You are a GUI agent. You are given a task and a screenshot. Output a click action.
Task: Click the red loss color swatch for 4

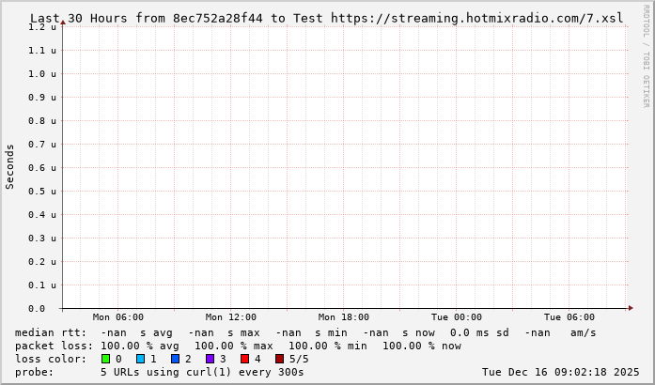pos(244,359)
